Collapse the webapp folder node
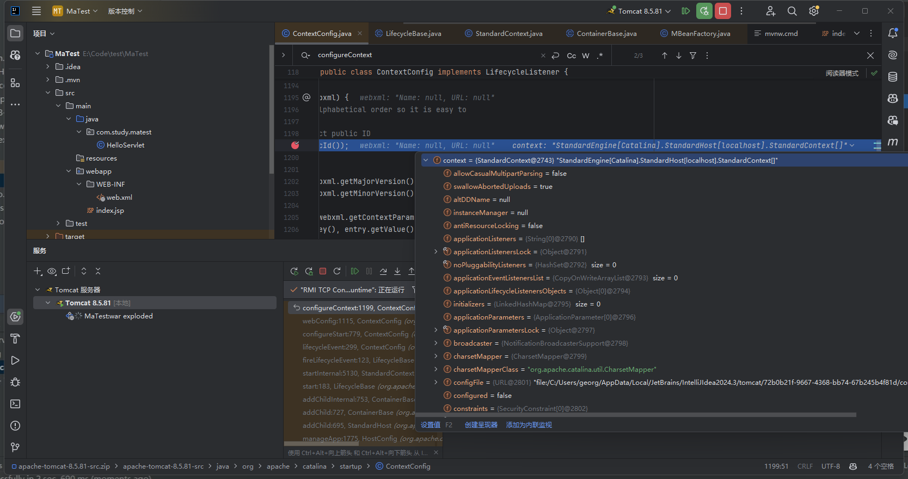 (69, 171)
